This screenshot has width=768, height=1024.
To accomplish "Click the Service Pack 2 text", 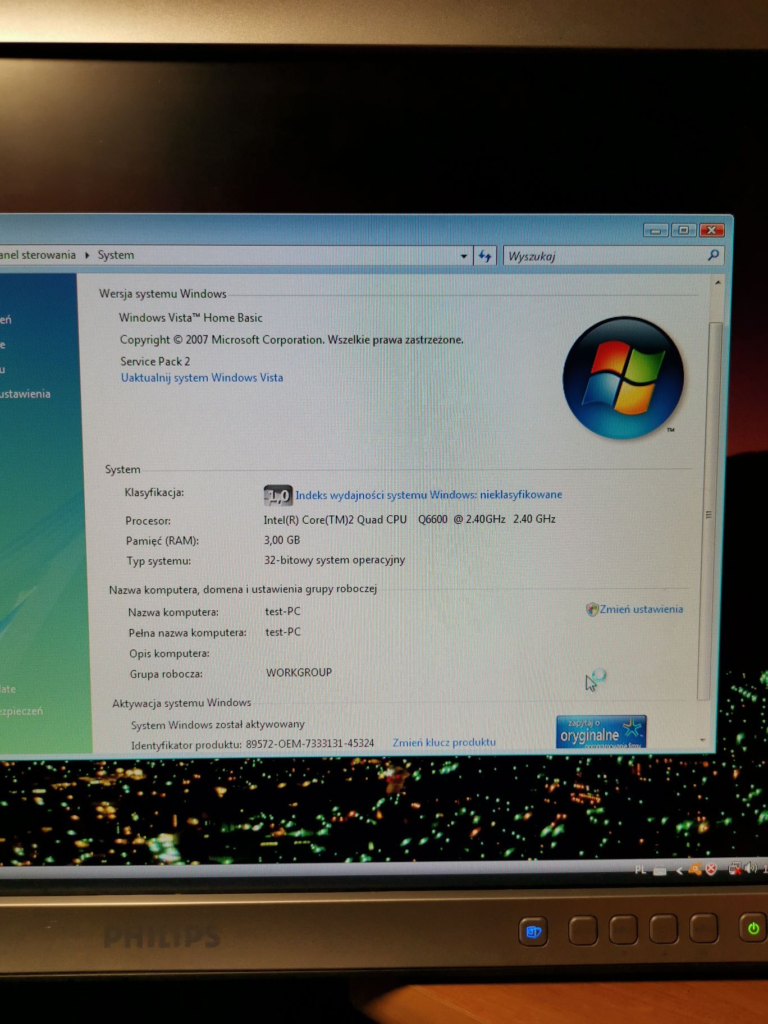I will pos(155,362).
